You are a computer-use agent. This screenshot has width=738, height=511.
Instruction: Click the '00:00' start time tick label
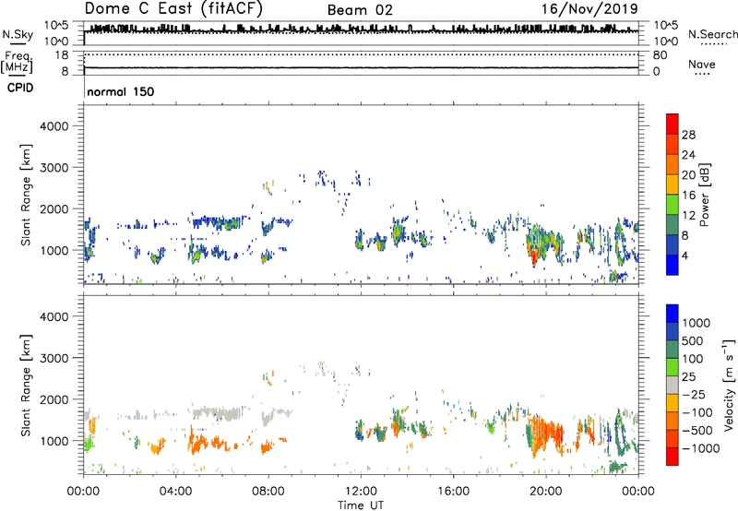(83, 492)
